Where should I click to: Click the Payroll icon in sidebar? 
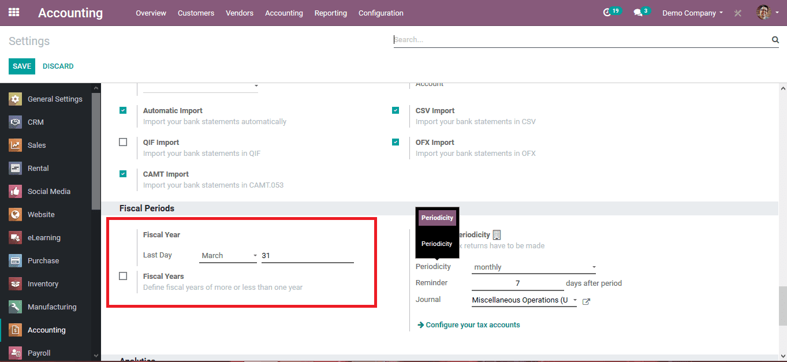coord(15,353)
